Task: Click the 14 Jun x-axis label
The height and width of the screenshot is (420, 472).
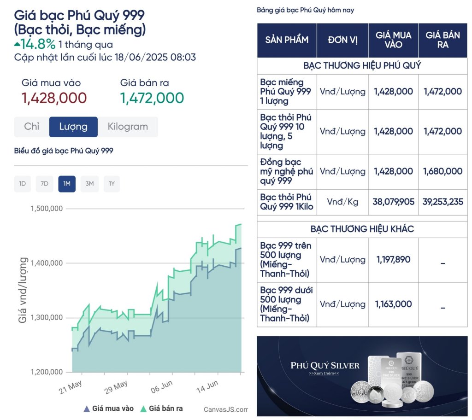Action: click(207, 387)
